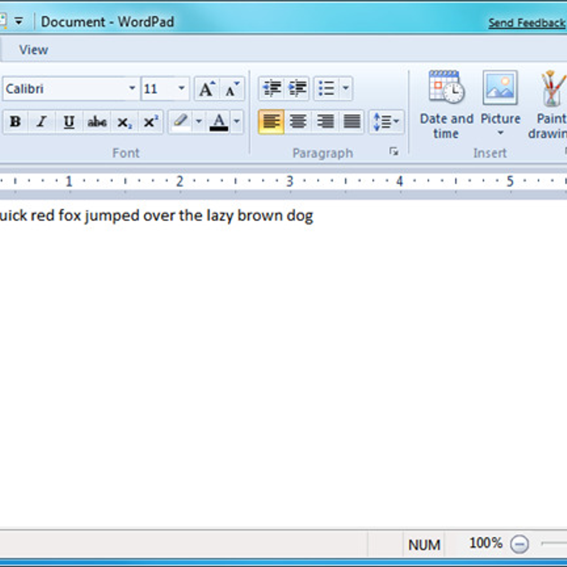The height and width of the screenshot is (567, 567).
Task: Click the Grow Font icon
Action: tap(207, 88)
